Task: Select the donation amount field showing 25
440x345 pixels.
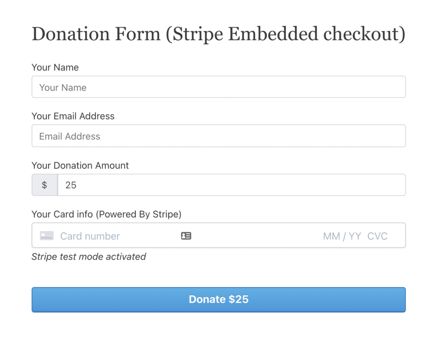Action: coord(232,185)
